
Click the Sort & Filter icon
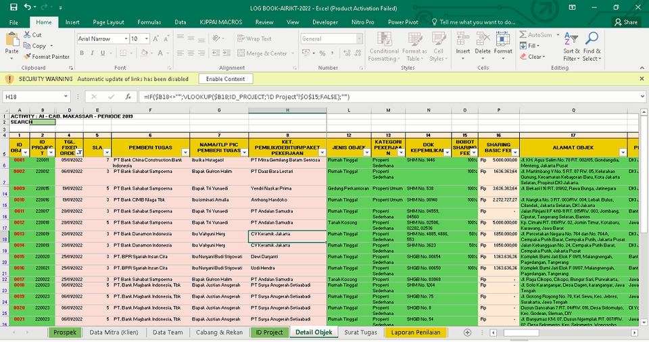pyautogui.click(x=571, y=39)
